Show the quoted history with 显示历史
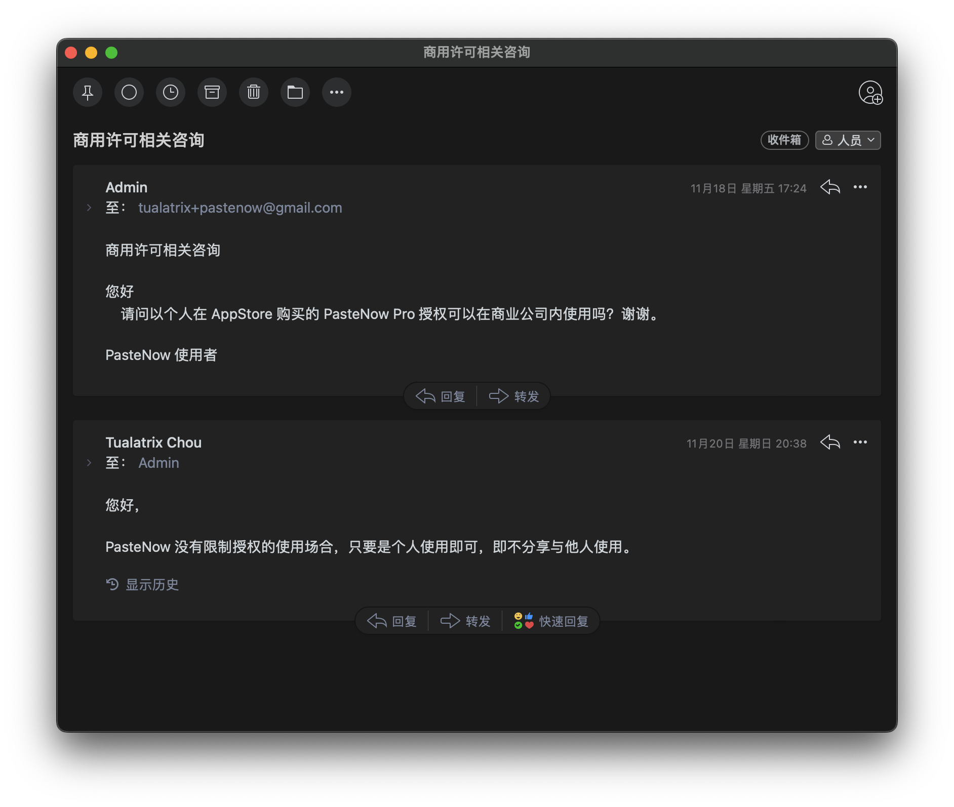954x807 pixels. click(x=142, y=585)
